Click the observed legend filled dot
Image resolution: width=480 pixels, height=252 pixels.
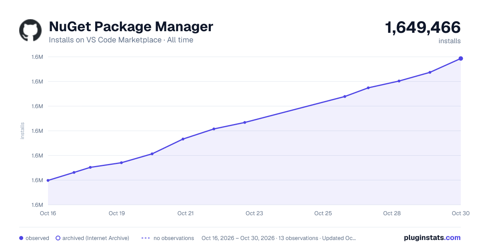21,238
